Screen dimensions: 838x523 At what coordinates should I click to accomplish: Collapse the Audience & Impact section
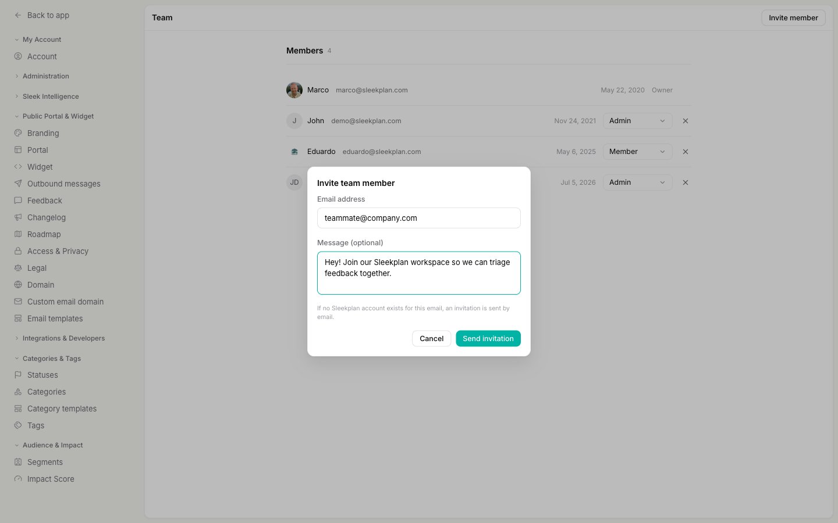(x=49, y=445)
